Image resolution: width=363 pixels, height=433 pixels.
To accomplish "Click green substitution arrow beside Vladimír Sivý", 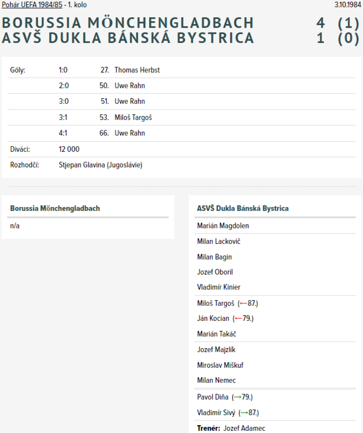I will [244, 413].
